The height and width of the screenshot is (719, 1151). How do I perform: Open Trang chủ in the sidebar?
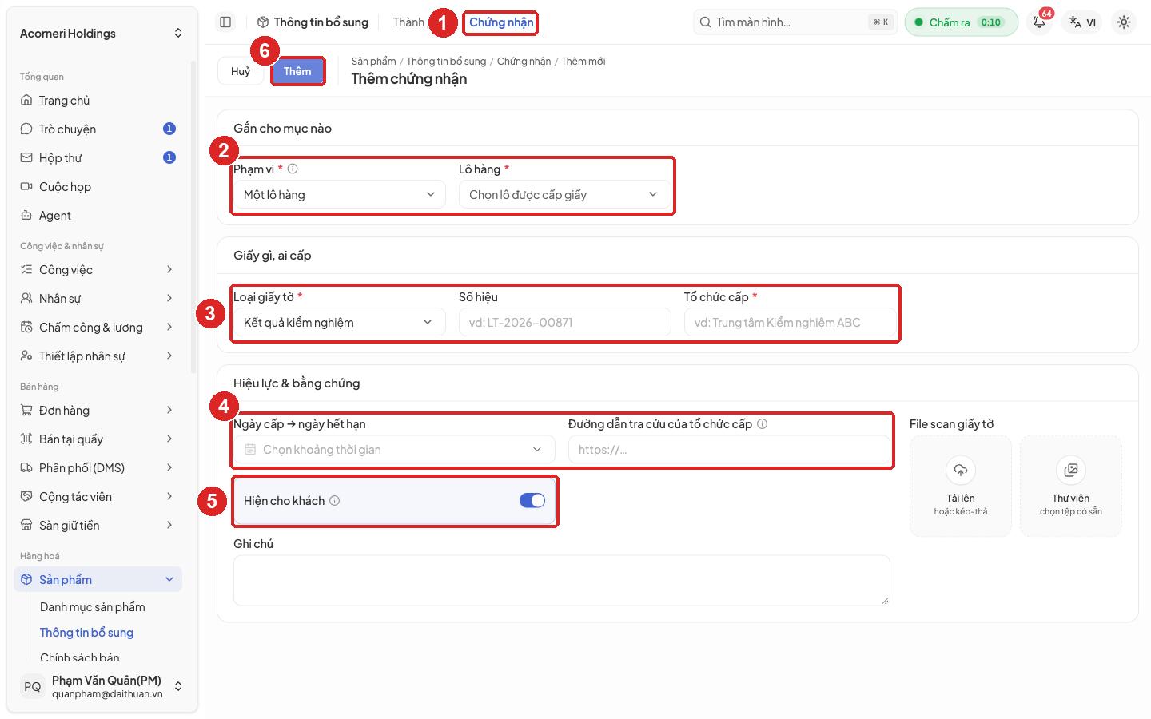[98, 101]
